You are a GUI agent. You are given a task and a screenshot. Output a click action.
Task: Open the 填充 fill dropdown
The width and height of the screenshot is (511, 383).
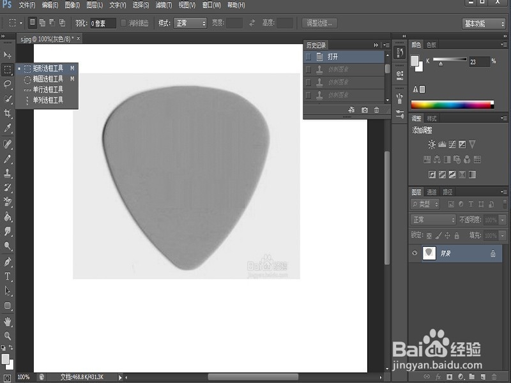click(x=502, y=236)
